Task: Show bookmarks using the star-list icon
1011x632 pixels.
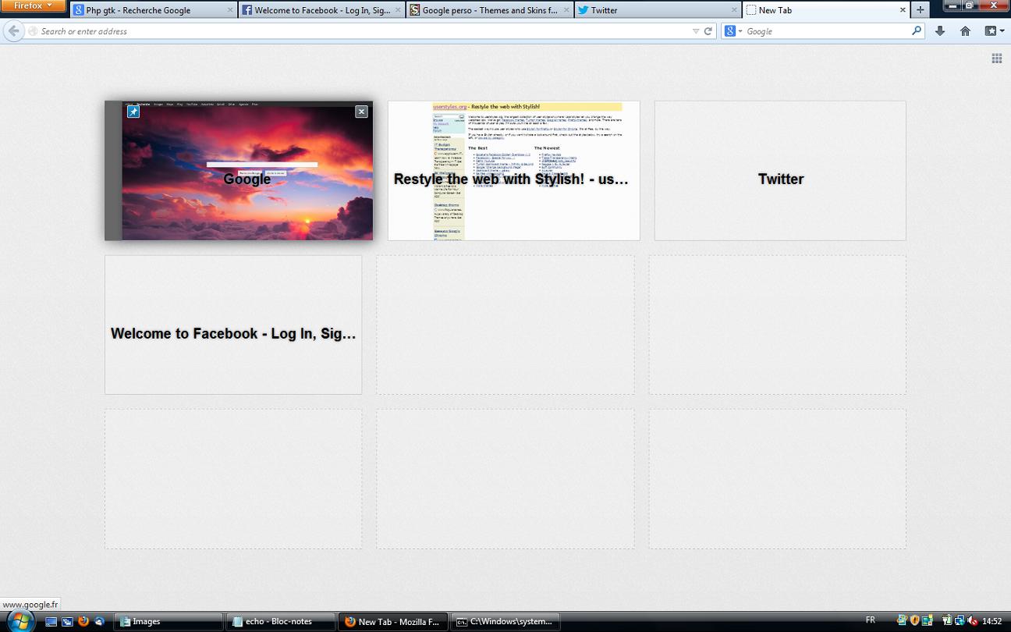Action: click(x=989, y=30)
